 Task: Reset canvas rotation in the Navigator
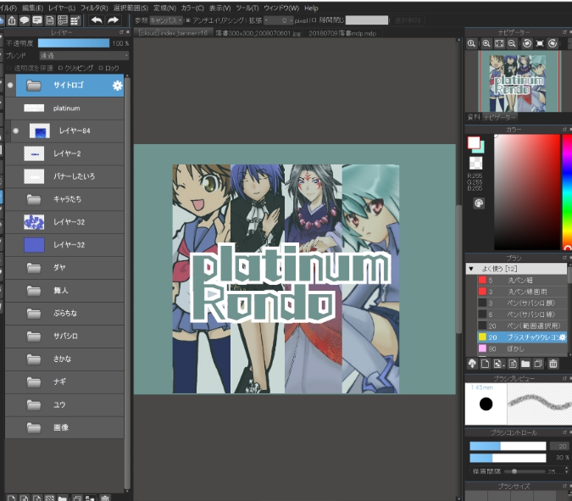pos(540,44)
